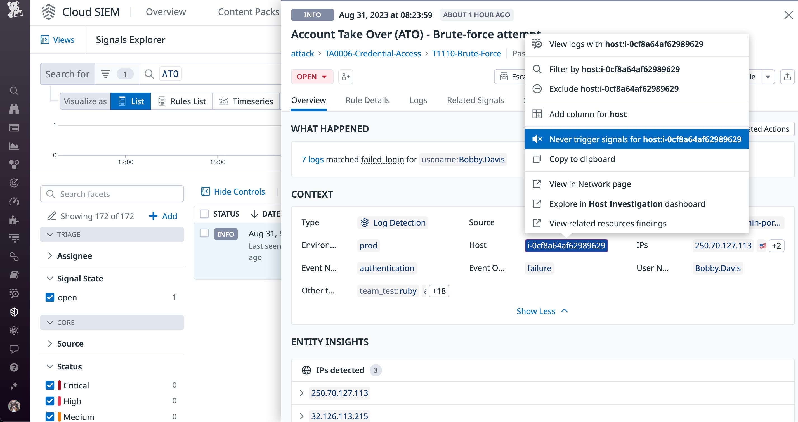Open the Security shield icon in sidebar
This screenshot has height=422, width=798.
click(14, 312)
